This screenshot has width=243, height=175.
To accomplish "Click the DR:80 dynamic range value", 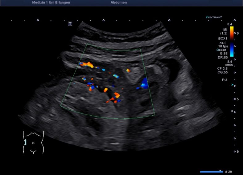I will pos(223,57).
